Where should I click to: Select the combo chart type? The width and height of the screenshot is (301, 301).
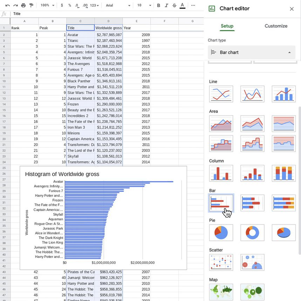[284, 94]
